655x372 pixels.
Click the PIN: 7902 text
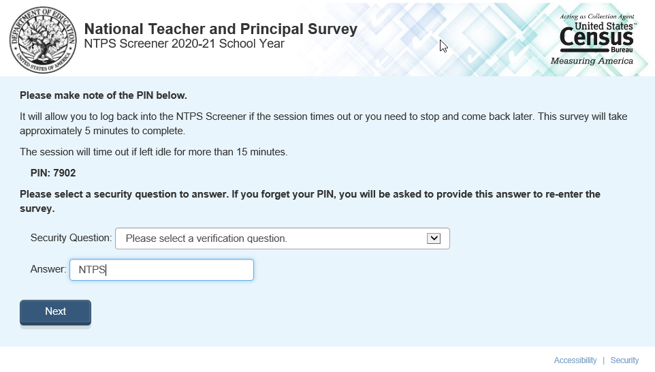click(x=53, y=173)
